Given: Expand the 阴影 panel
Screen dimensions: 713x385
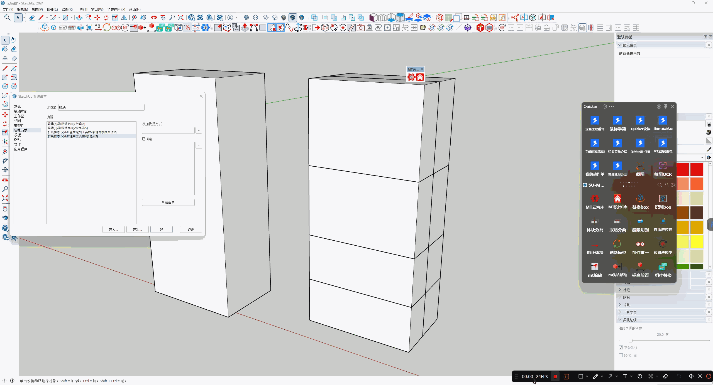Looking at the screenshot, I should (620, 297).
